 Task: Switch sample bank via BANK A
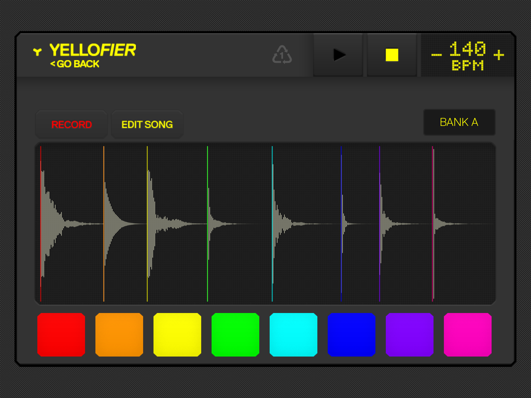(459, 122)
